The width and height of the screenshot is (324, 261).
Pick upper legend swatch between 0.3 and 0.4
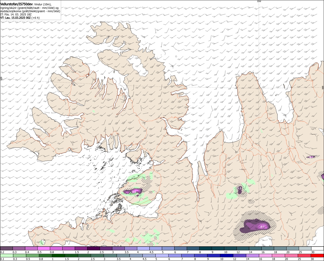(19, 248)
